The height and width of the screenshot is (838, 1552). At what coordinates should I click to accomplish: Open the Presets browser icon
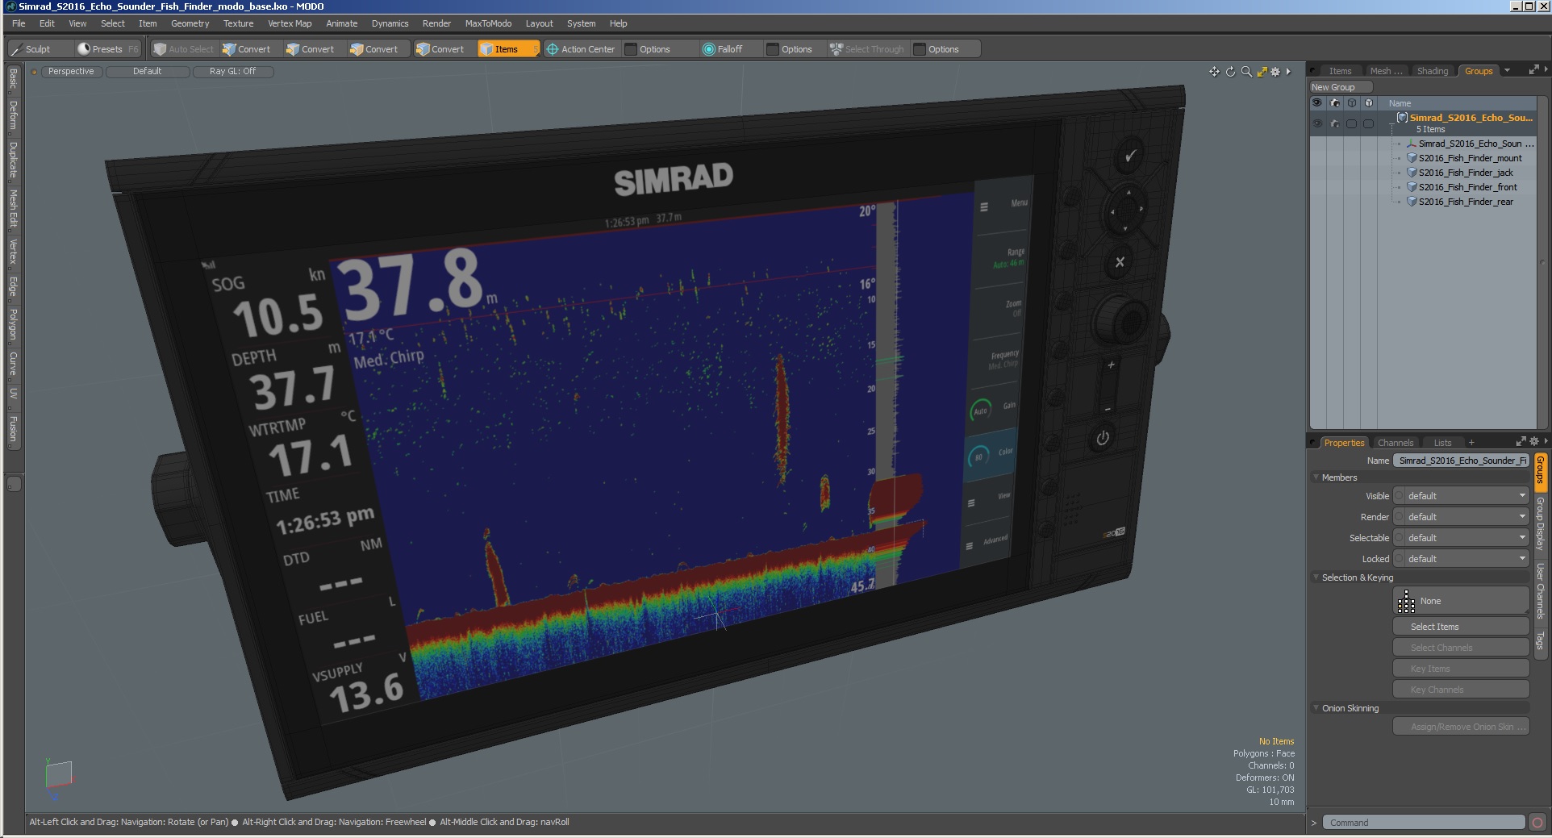84,49
